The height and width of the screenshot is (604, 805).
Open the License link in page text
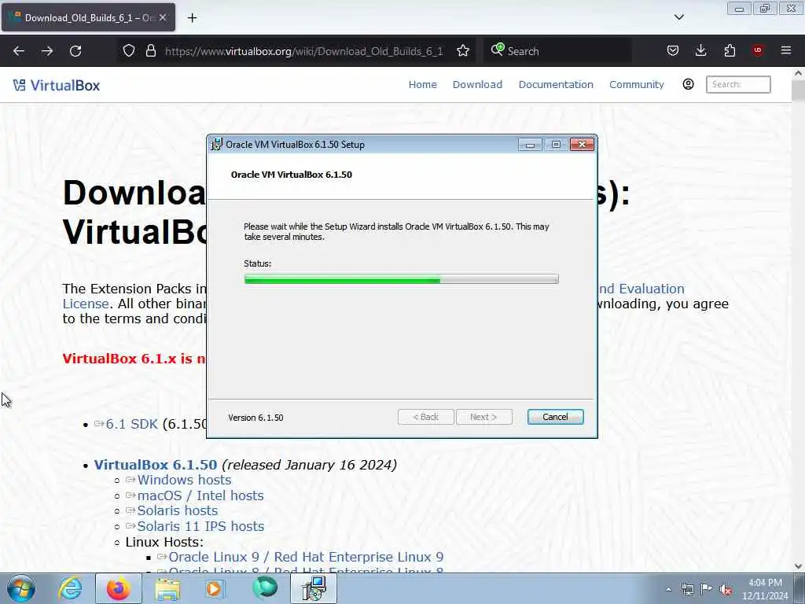pyautogui.click(x=85, y=304)
